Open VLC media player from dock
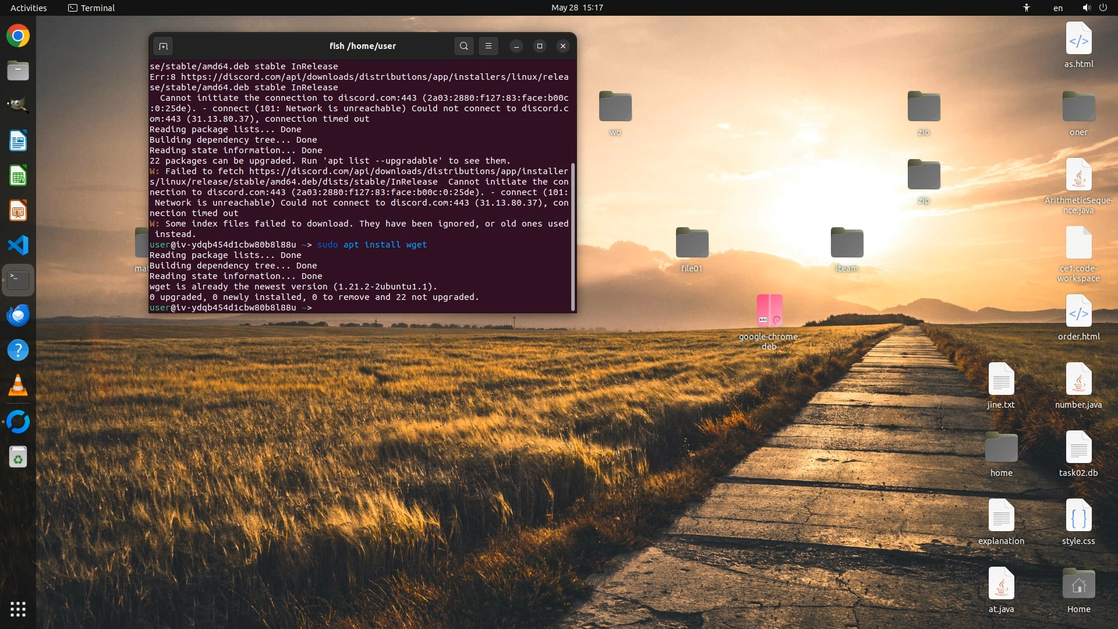The image size is (1118, 629). pyautogui.click(x=18, y=385)
